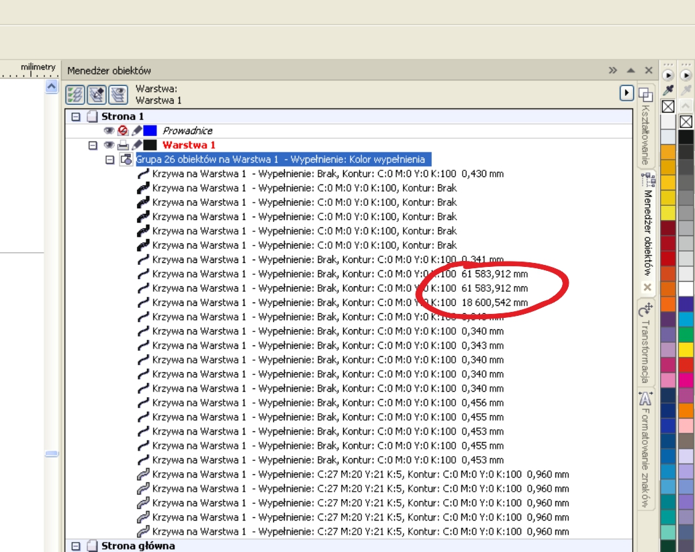The height and width of the screenshot is (552, 695).
Task: Click the blue color swatch of Prowadnice
Action: (150, 131)
